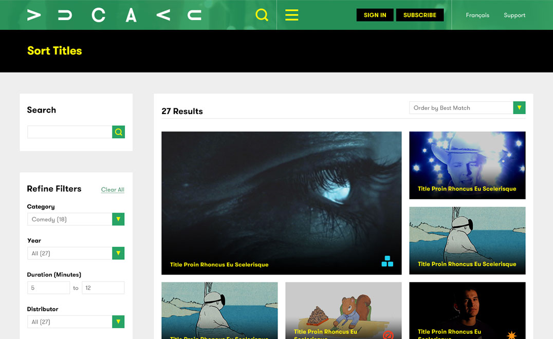Image resolution: width=553 pixels, height=339 pixels.
Task: Click the Category dropdown green arrow
Action: [x=118, y=219]
